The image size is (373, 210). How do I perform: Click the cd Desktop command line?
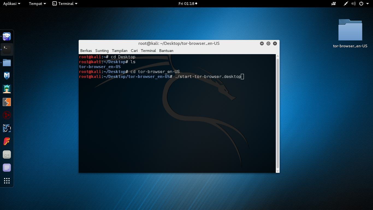point(123,57)
